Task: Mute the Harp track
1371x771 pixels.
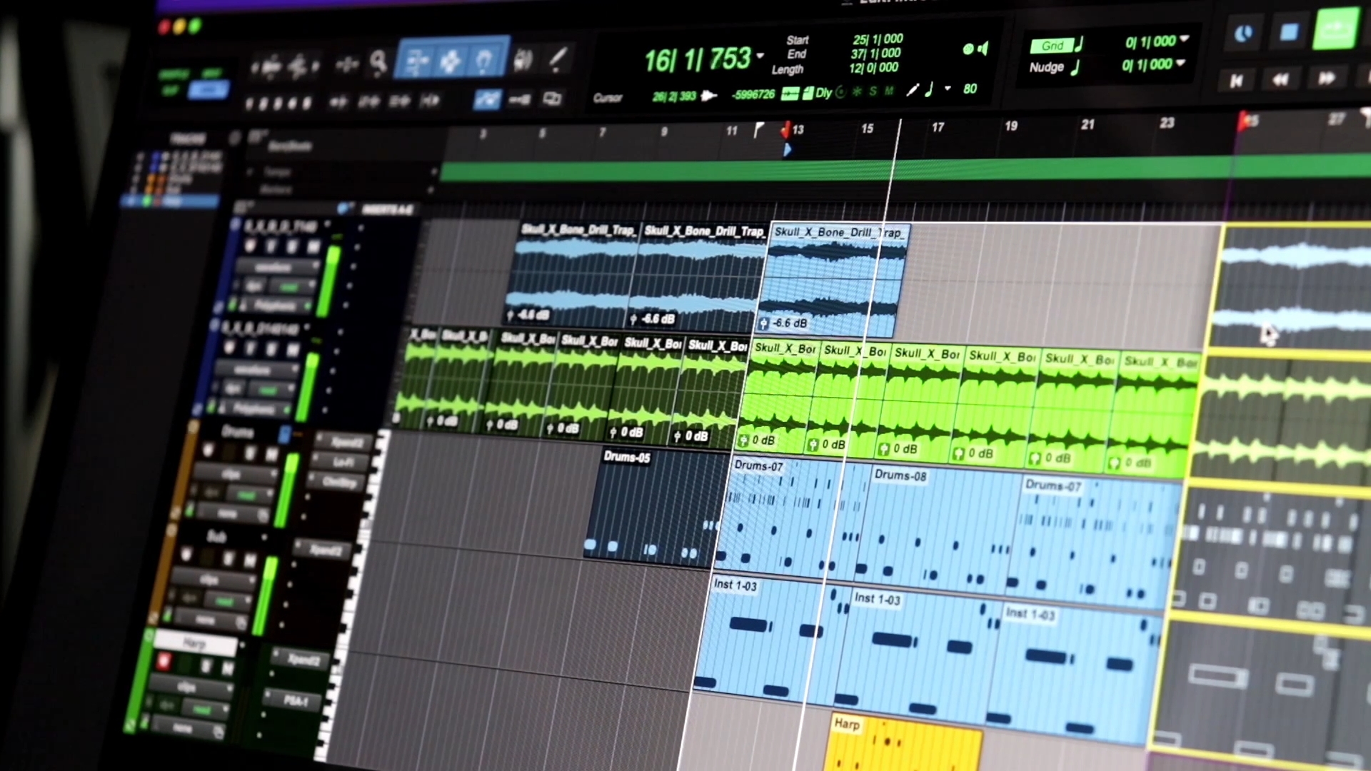Action: (x=227, y=666)
